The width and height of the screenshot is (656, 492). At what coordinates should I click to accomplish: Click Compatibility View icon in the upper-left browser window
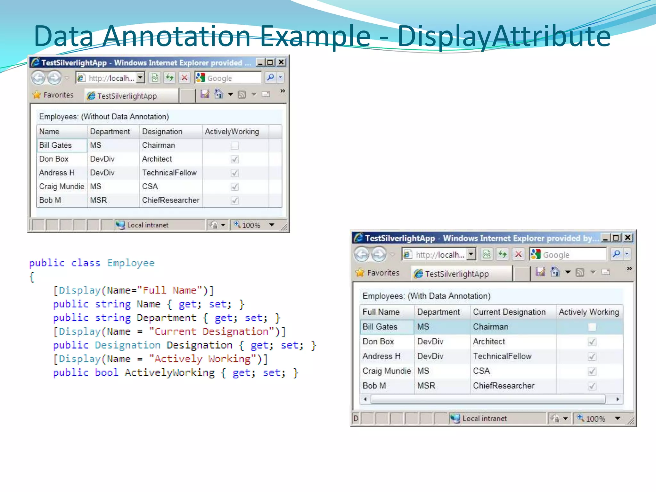pos(155,78)
